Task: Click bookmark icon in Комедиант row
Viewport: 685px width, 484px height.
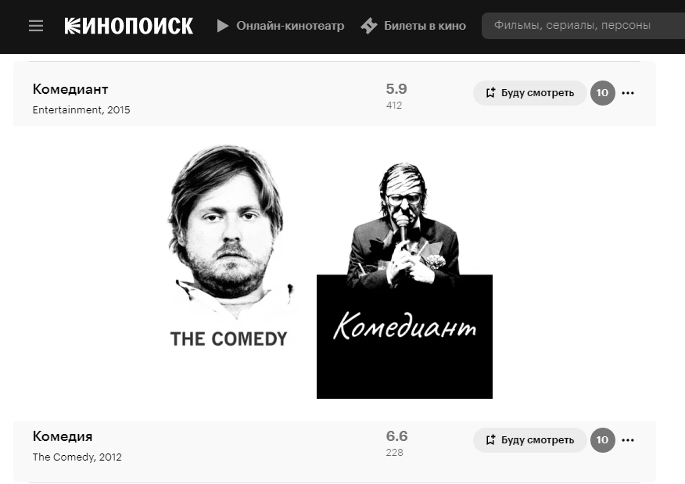Action: (x=490, y=92)
